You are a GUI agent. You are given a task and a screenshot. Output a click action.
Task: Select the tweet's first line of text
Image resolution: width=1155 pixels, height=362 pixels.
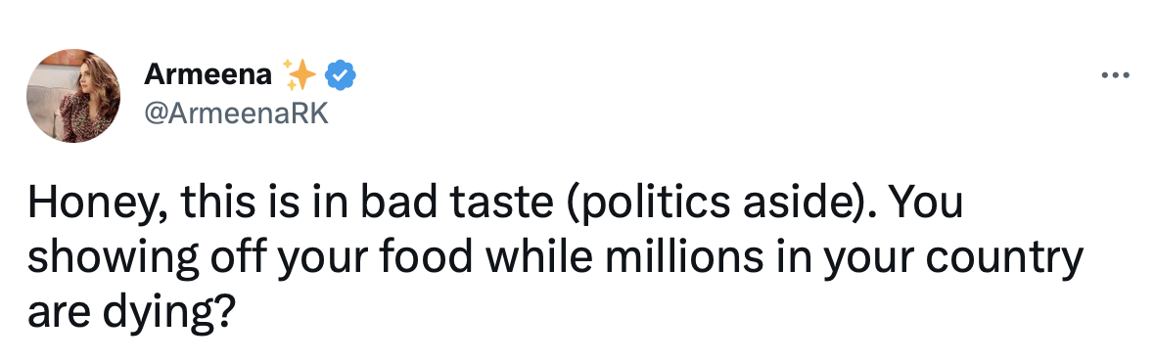(x=495, y=205)
